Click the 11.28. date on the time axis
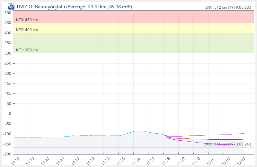The image size is (257, 167). [166, 160]
